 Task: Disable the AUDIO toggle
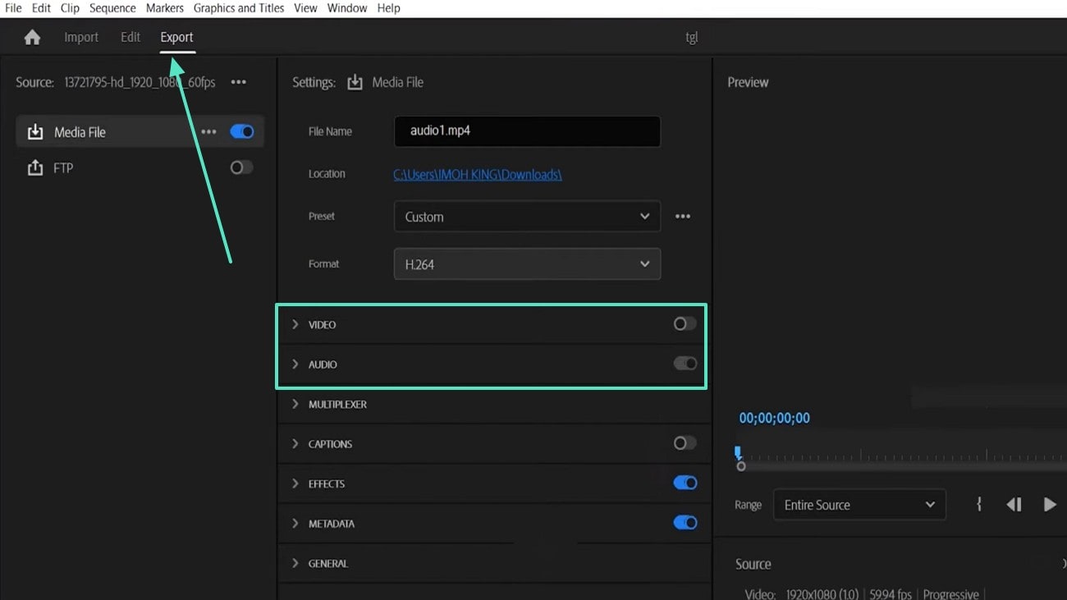(684, 364)
